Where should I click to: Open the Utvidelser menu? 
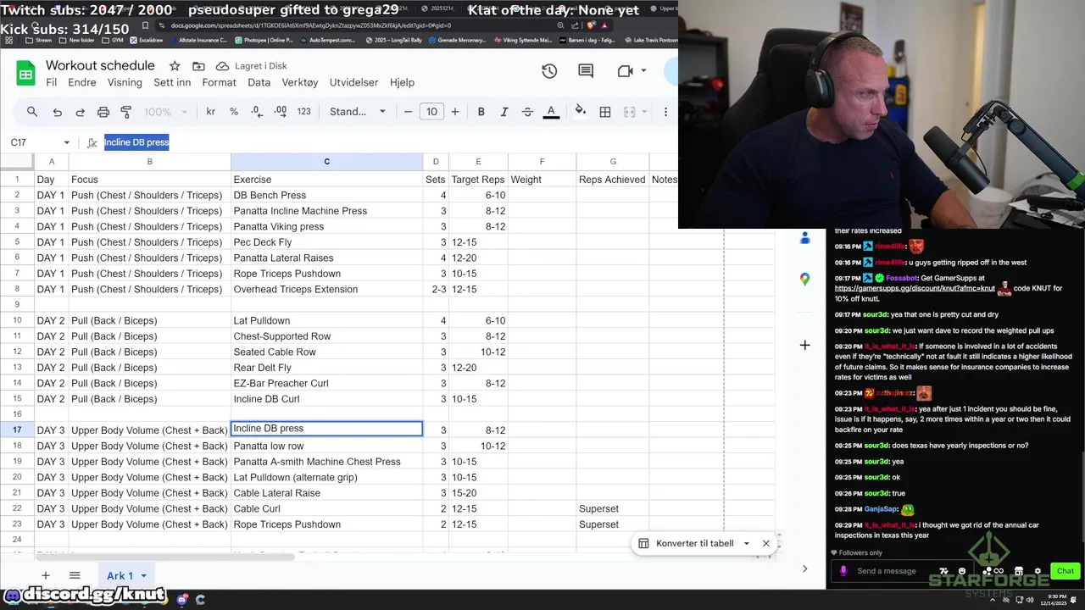click(354, 82)
